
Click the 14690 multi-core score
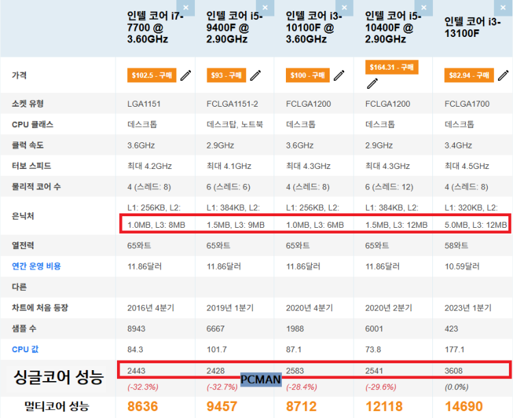pyautogui.click(x=464, y=406)
